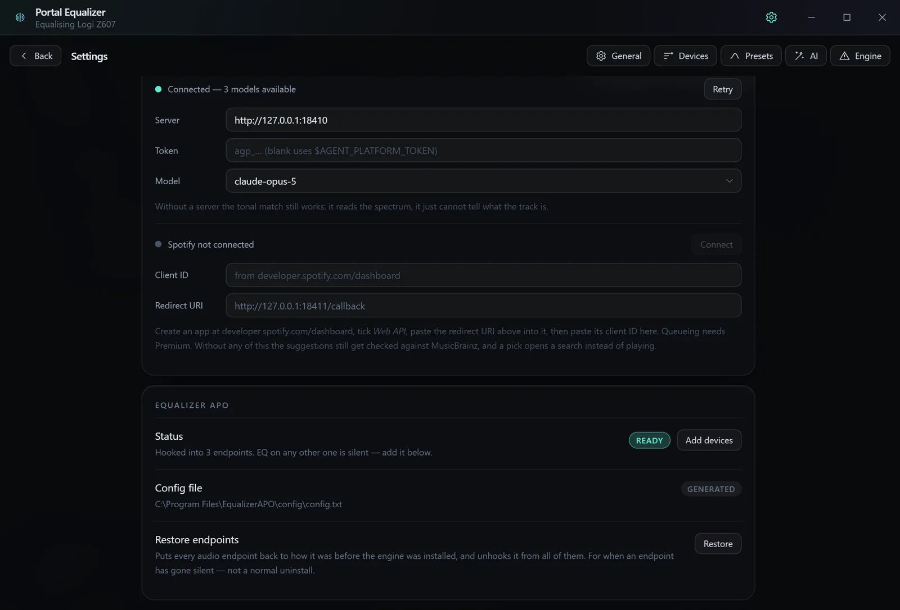Click the 'Restore endpoints' row title
The image size is (900, 610).
(x=197, y=540)
